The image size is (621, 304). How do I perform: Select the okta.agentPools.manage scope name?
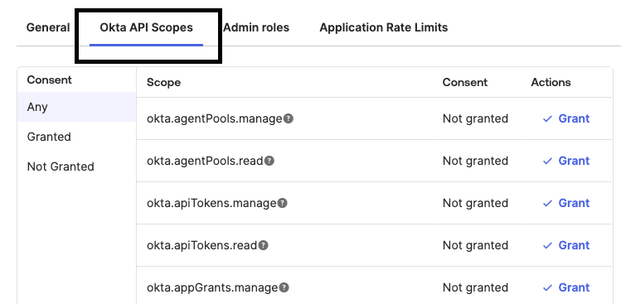(x=214, y=118)
